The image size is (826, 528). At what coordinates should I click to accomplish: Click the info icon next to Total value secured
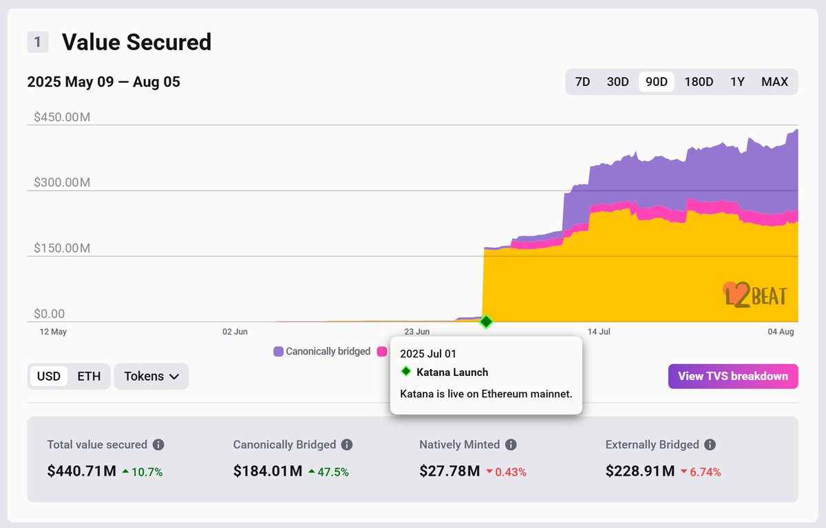(160, 445)
